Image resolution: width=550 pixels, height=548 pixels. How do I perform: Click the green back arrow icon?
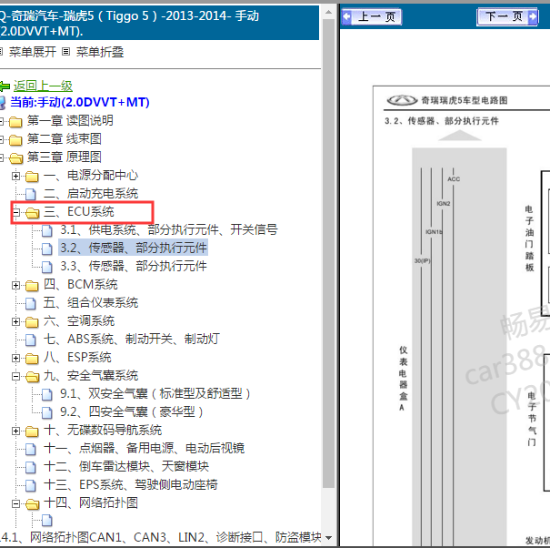pos(5,86)
